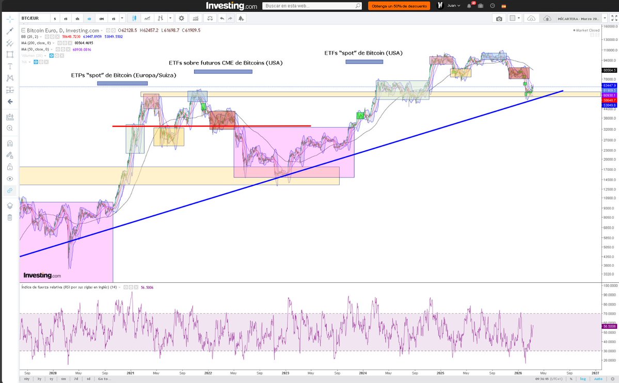Select the crosshair cursor tool
The height and width of the screenshot is (383, 619).
[9, 18]
